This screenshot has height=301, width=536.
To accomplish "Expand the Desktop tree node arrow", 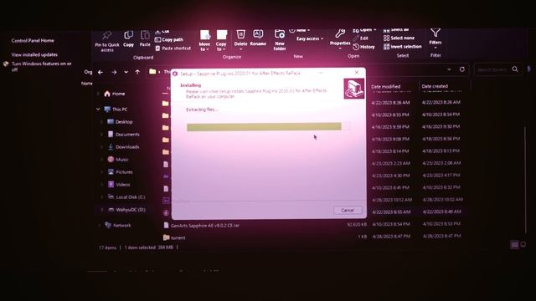I will point(102,122).
